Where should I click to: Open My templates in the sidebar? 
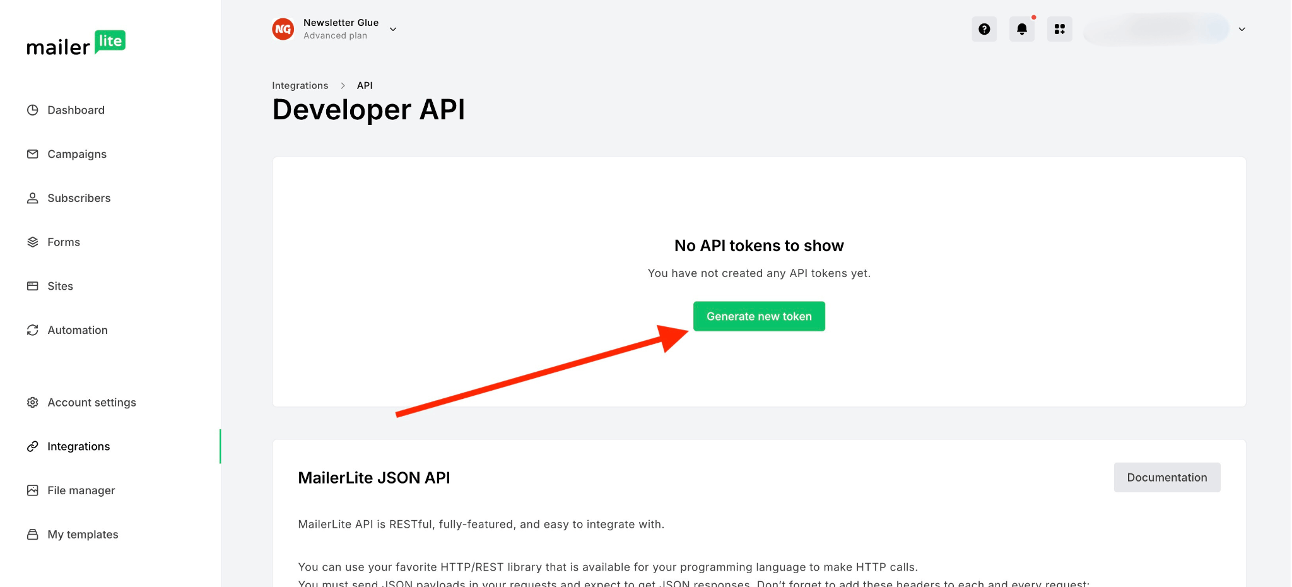pos(83,535)
